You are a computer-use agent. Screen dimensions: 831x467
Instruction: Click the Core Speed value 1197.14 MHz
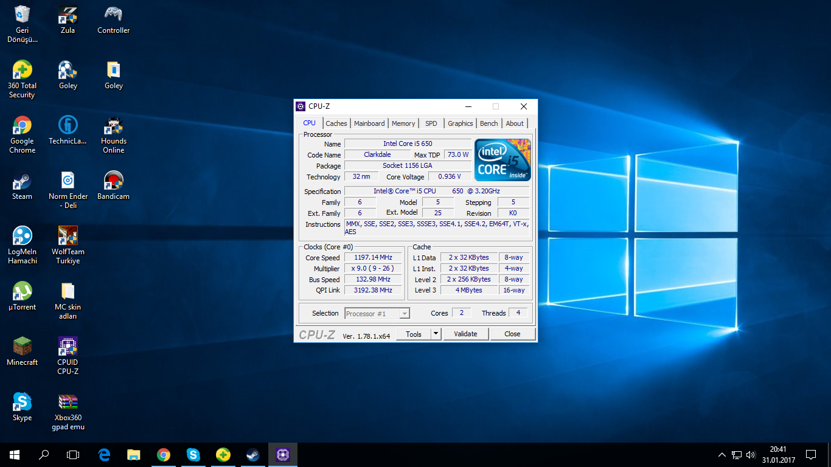[x=373, y=257]
